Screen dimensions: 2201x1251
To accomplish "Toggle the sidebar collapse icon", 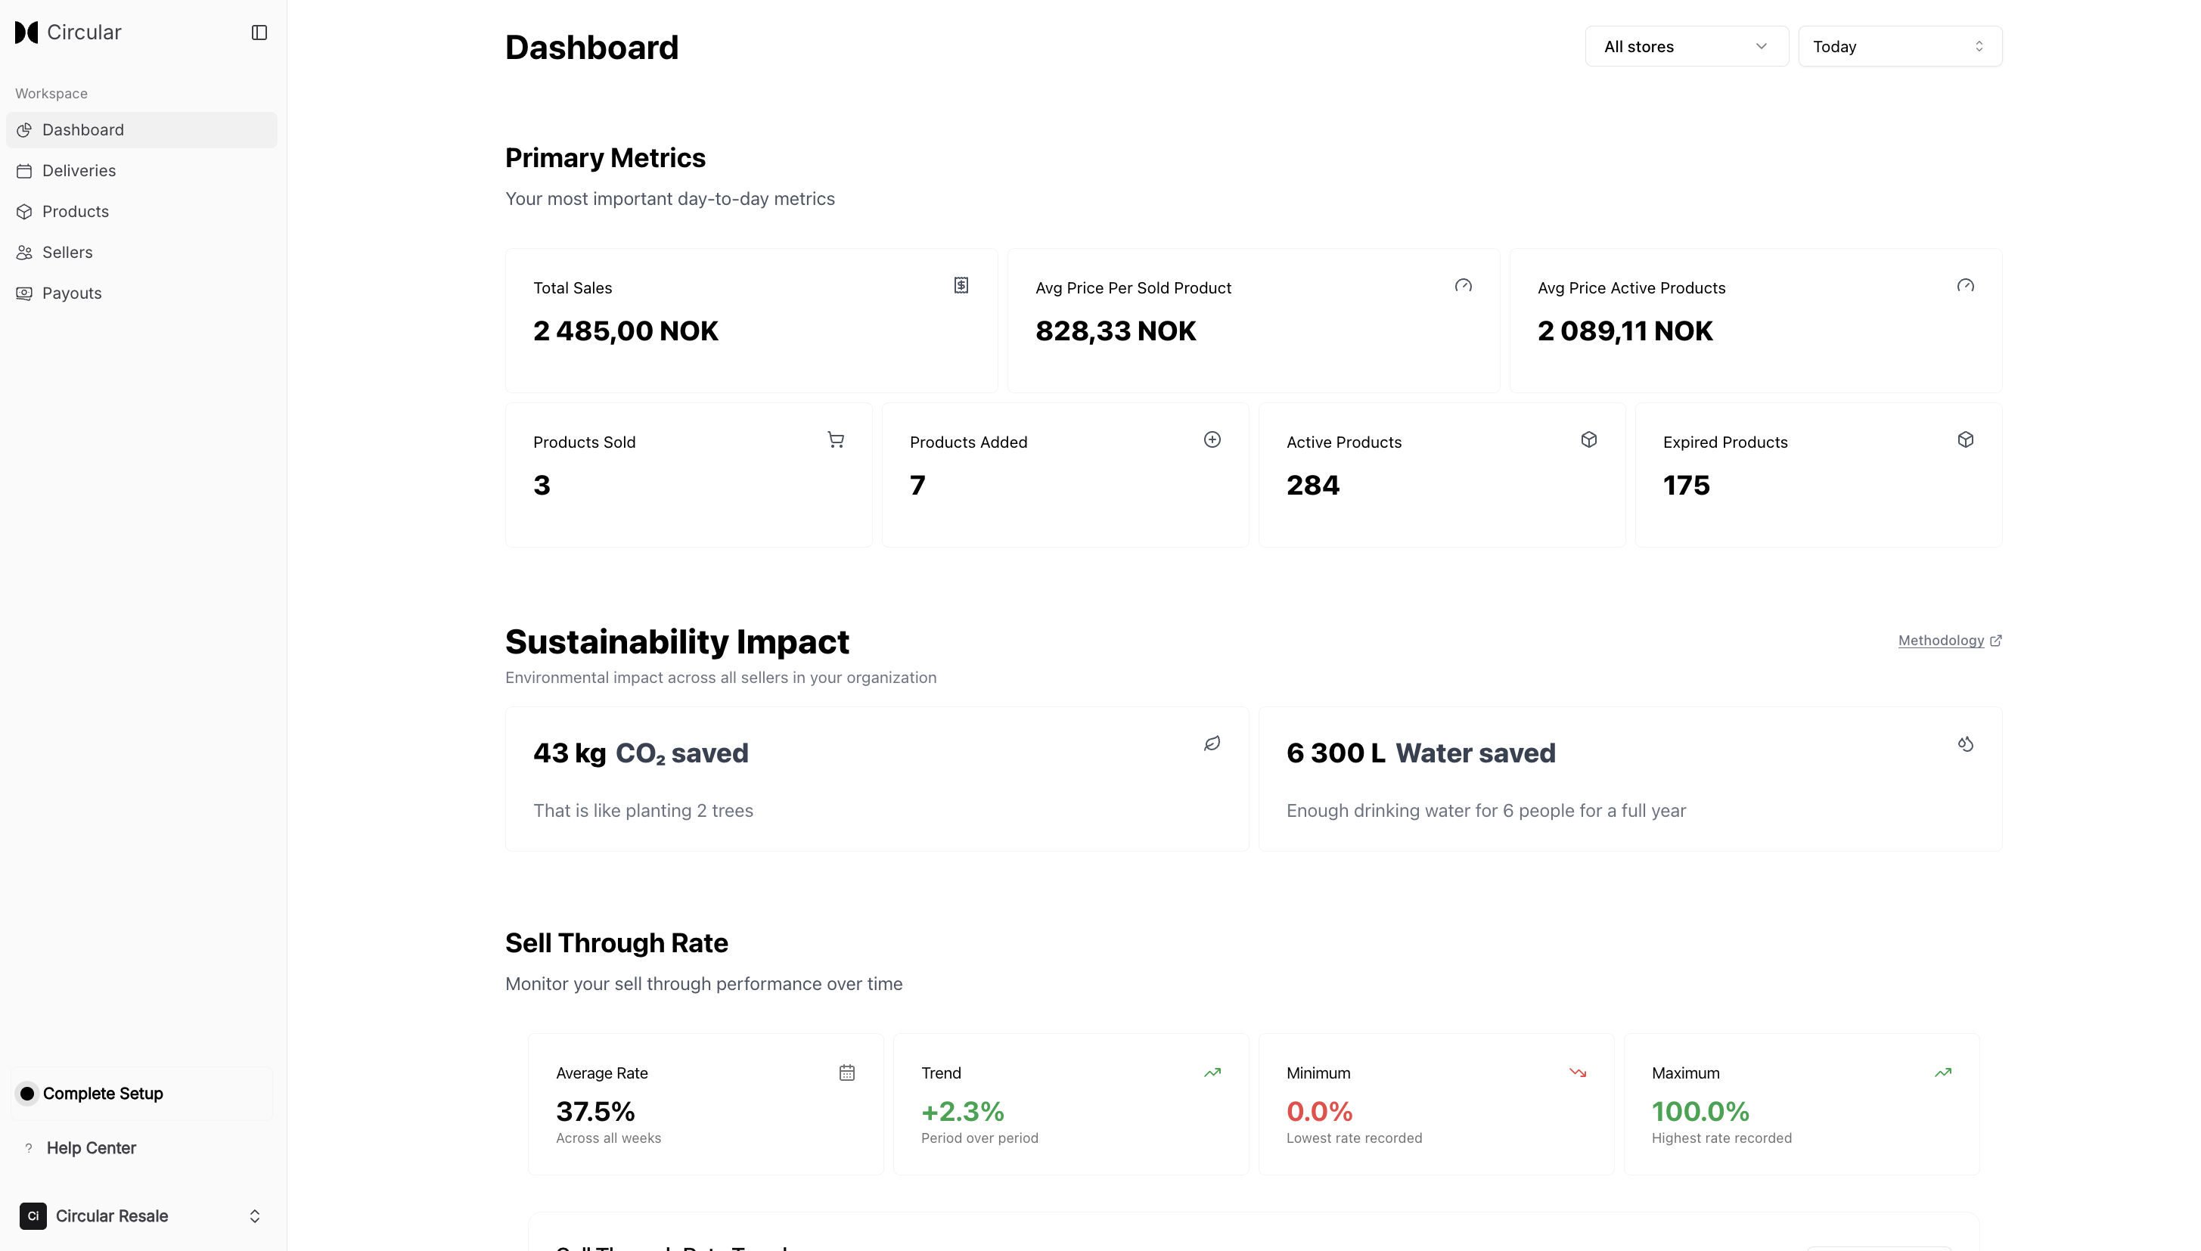I will point(259,33).
